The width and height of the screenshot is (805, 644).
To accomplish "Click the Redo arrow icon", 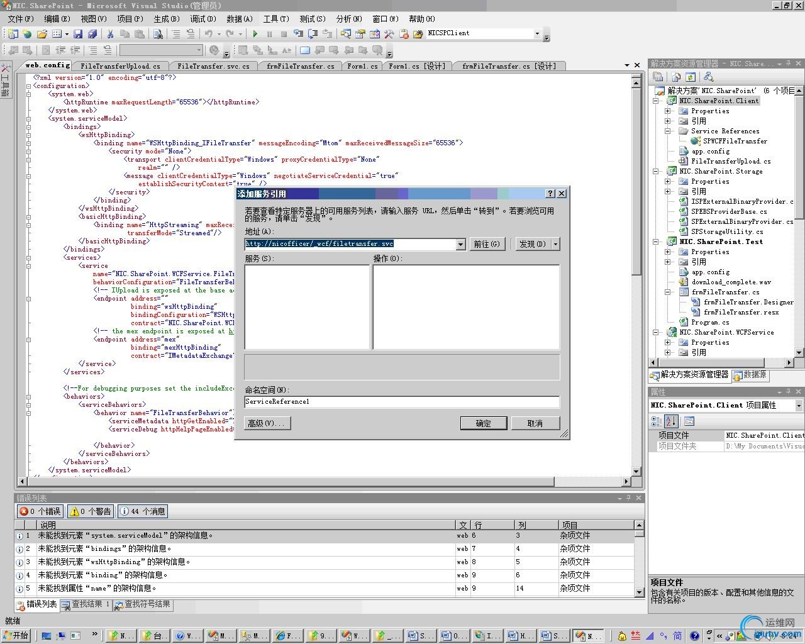I will pos(230,33).
